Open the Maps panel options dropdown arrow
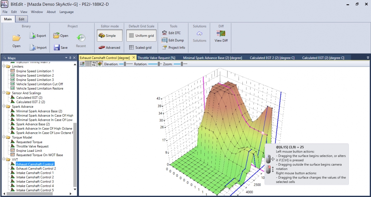 [66, 58]
